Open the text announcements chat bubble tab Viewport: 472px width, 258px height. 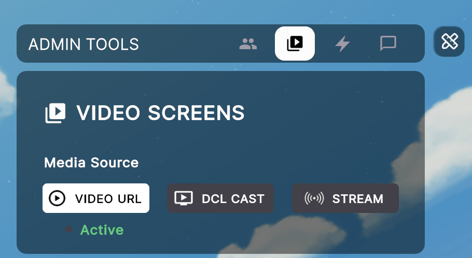pyautogui.click(x=388, y=44)
